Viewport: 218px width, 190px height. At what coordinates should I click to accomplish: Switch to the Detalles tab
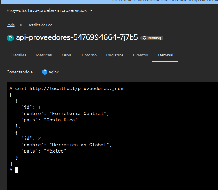[x=19, y=55]
